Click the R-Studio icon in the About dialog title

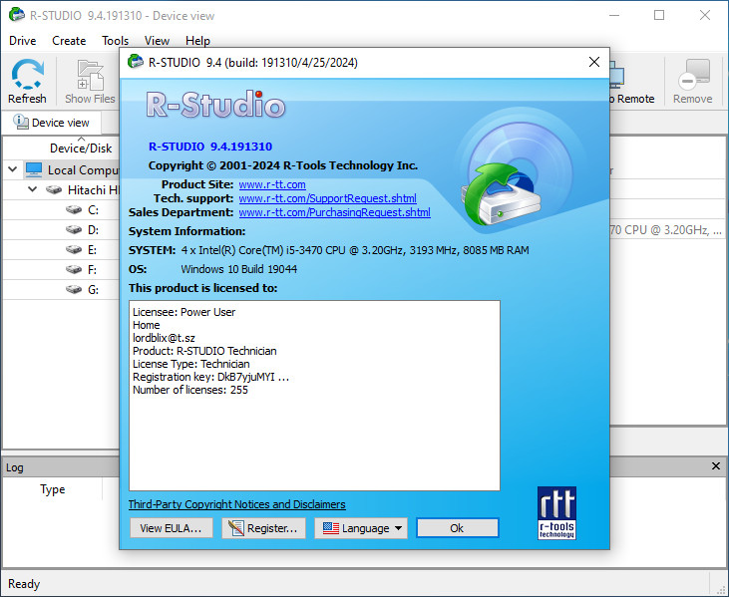[136, 62]
